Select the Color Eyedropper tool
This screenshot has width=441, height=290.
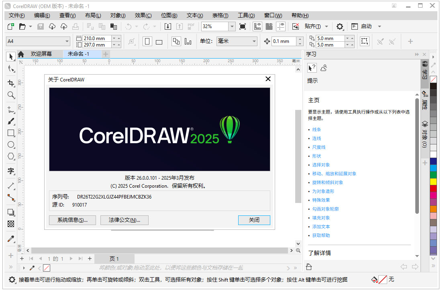pyautogui.click(x=11, y=239)
